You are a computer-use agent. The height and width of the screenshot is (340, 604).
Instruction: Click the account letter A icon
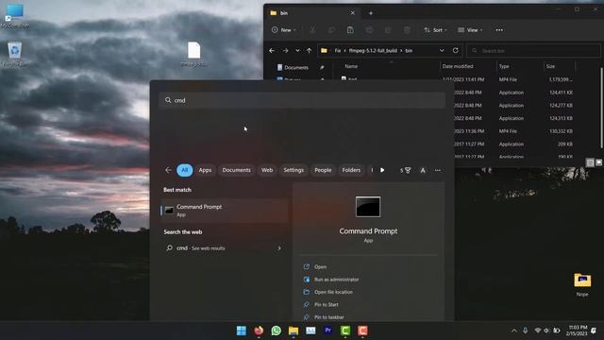coord(423,170)
